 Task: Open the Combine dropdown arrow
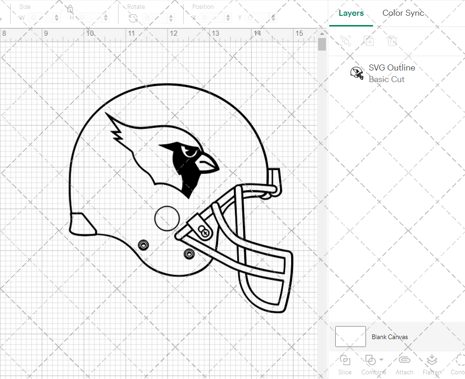coord(381,360)
